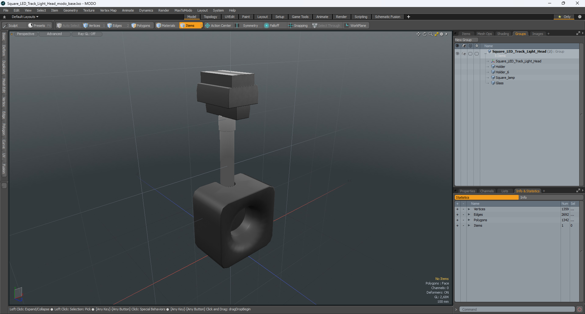Click New Group button
Screen dimensions: 585x314
466,40
